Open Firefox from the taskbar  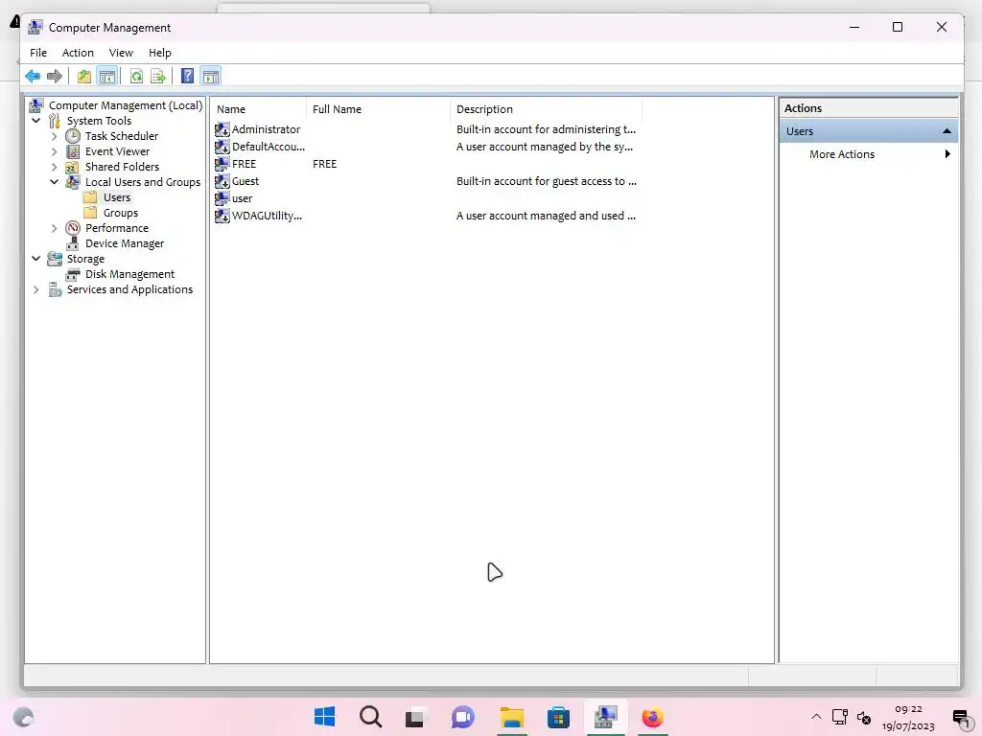(x=652, y=717)
